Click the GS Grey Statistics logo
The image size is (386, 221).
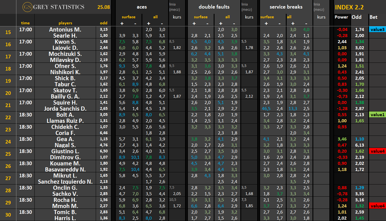tap(54, 7)
